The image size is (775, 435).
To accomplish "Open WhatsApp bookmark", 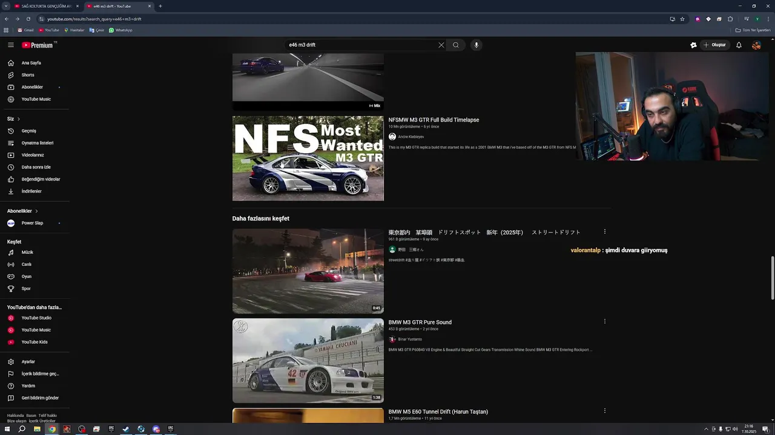I will [120, 30].
